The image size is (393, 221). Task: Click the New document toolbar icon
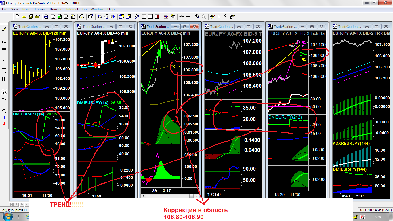point(18,16)
